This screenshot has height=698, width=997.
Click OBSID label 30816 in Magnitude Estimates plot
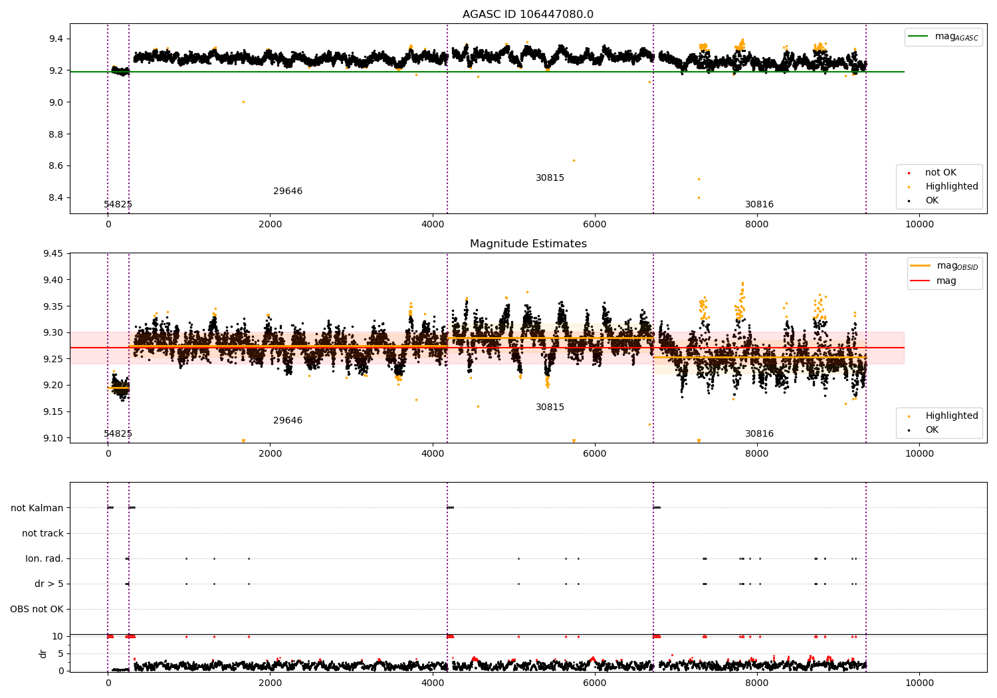759,434
